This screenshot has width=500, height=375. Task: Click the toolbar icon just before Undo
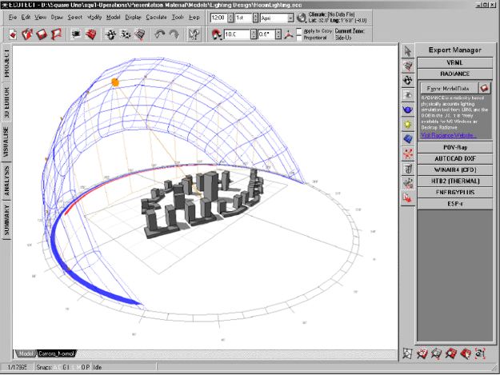pyautogui.click(x=140, y=34)
